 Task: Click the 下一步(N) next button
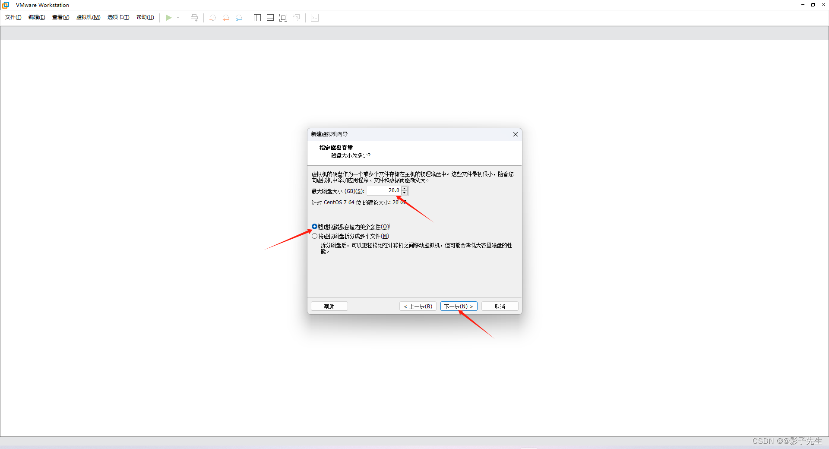point(459,307)
